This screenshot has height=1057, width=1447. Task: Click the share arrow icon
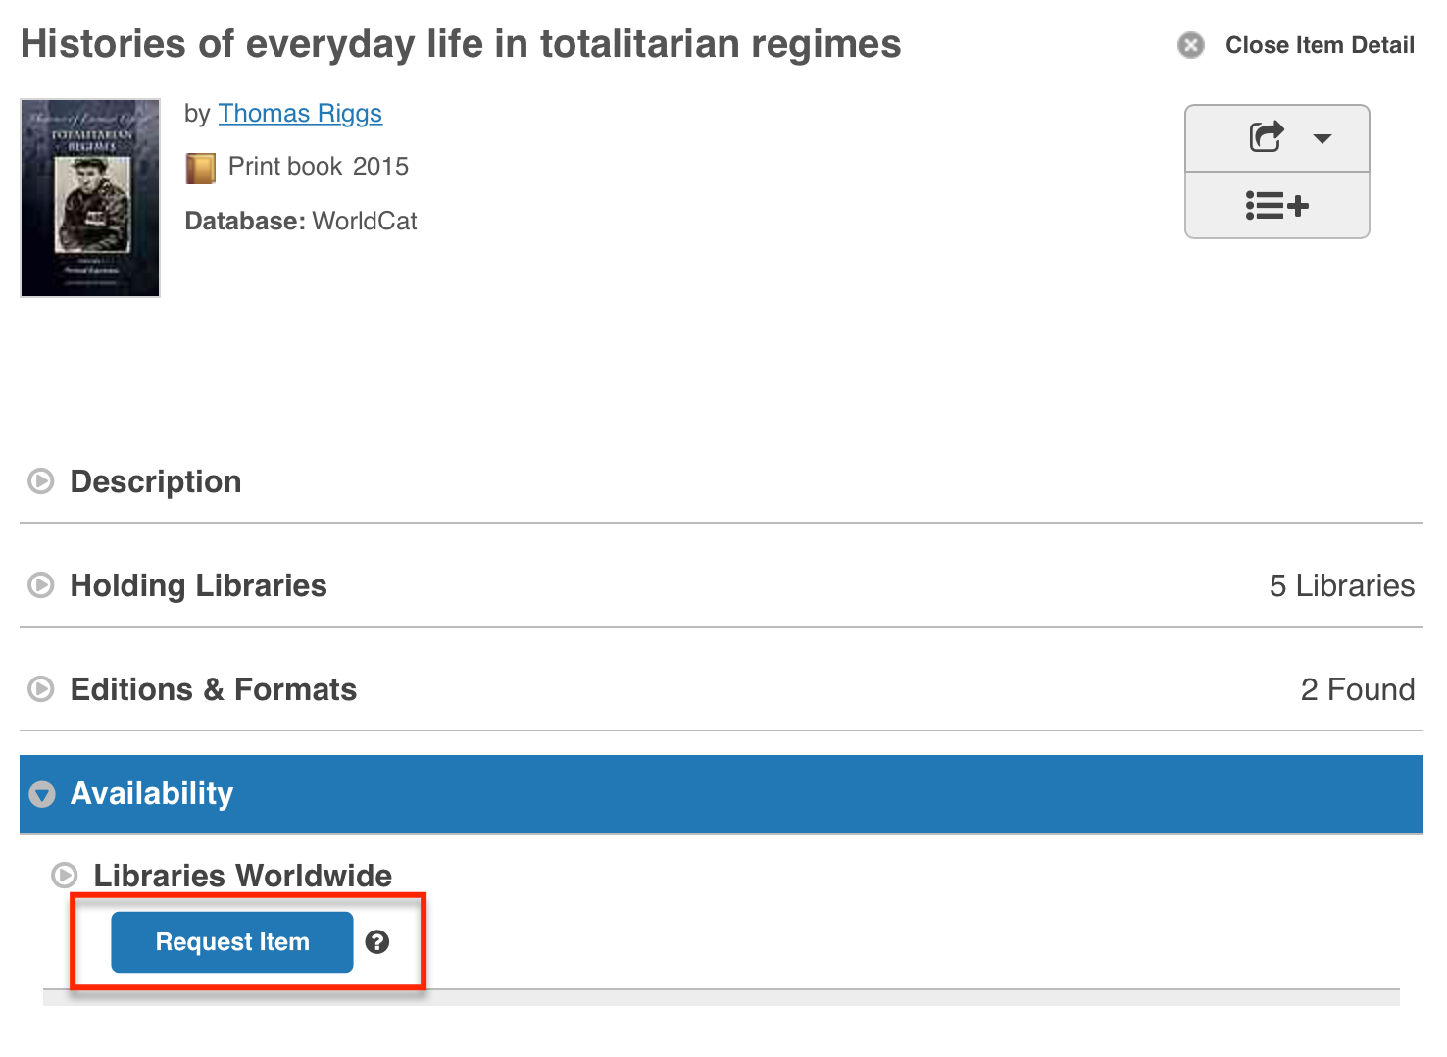(1266, 136)
